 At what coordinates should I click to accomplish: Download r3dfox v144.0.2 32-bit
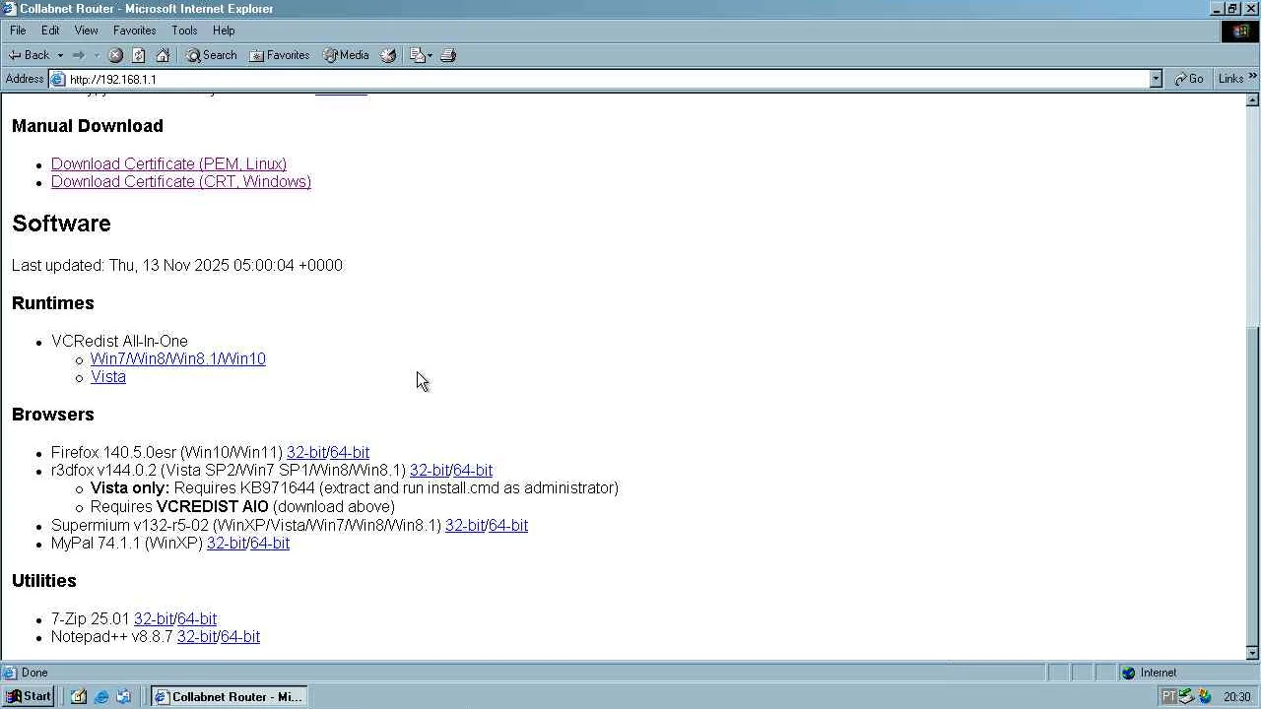(x=429, y=471)
